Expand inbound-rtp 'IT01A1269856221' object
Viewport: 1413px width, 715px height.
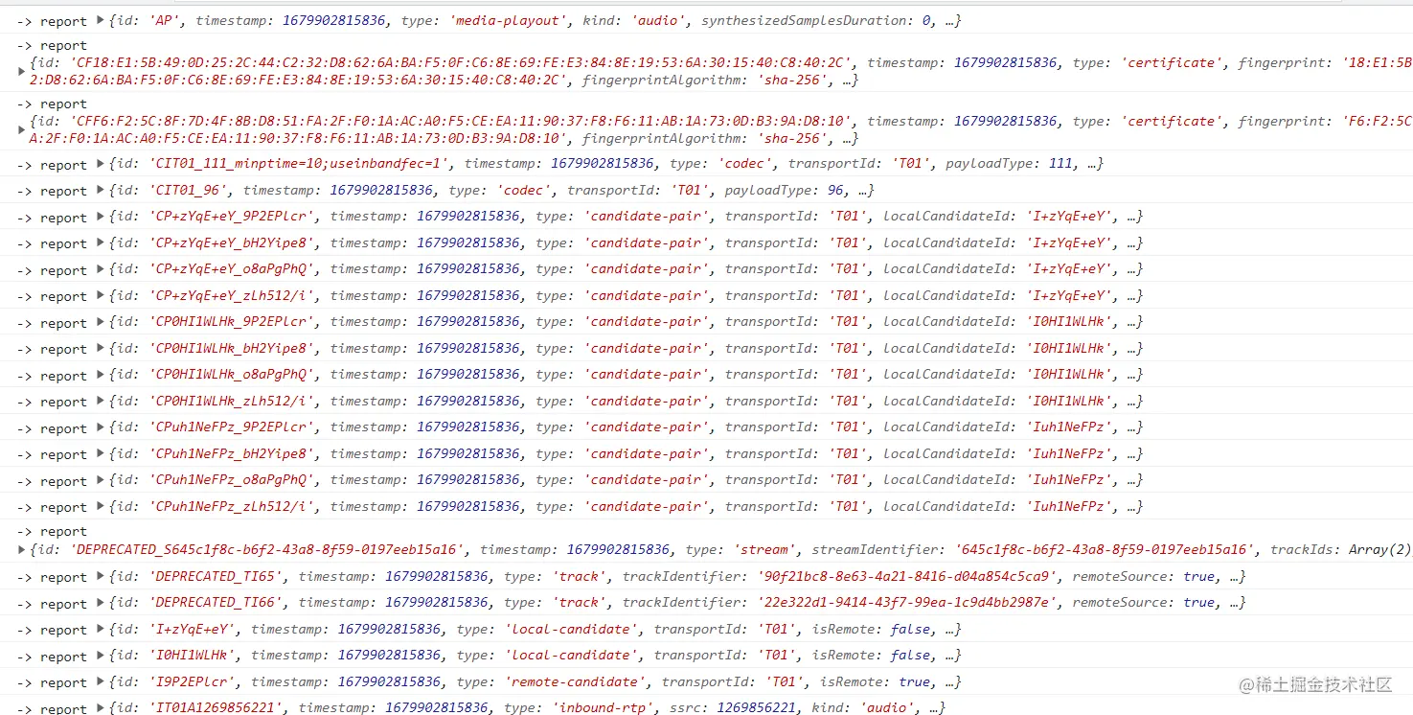[x=101, y=708]
